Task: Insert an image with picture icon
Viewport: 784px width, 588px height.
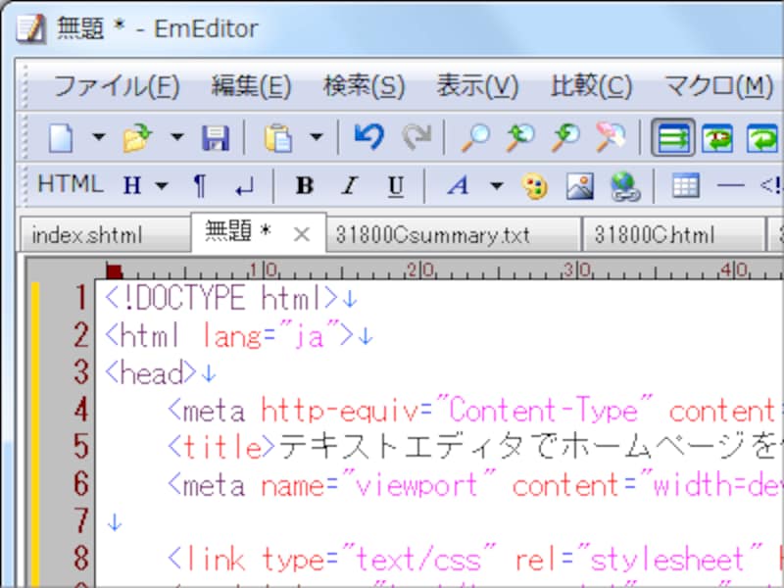Action: (580, 186)
